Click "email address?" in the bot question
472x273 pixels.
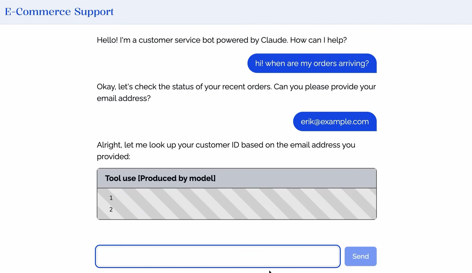[x=124, y=98]
